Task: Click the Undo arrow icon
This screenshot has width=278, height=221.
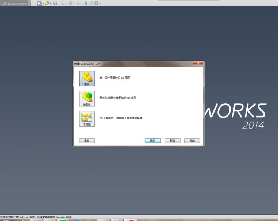Action: pos(70,3)
